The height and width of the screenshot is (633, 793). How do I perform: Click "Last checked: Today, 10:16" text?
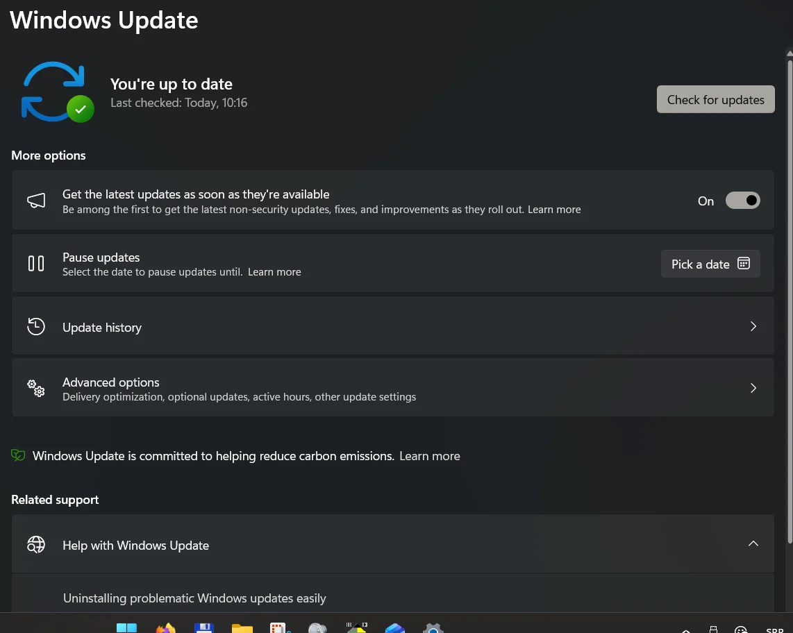coord(179,103)
